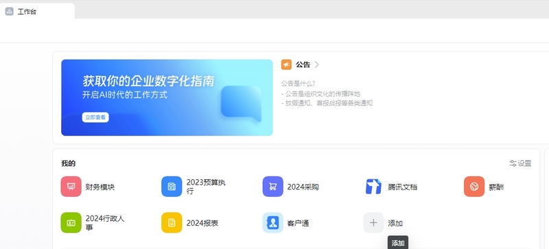This screenshot has width=549, height=249.
Task: Click the 工作台 tab icon
Action: pyautogui.click(x=10, y=12)
